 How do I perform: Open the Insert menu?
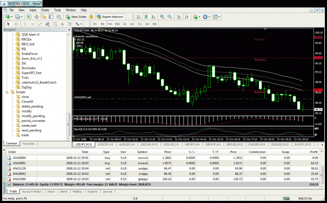[33, 10]
